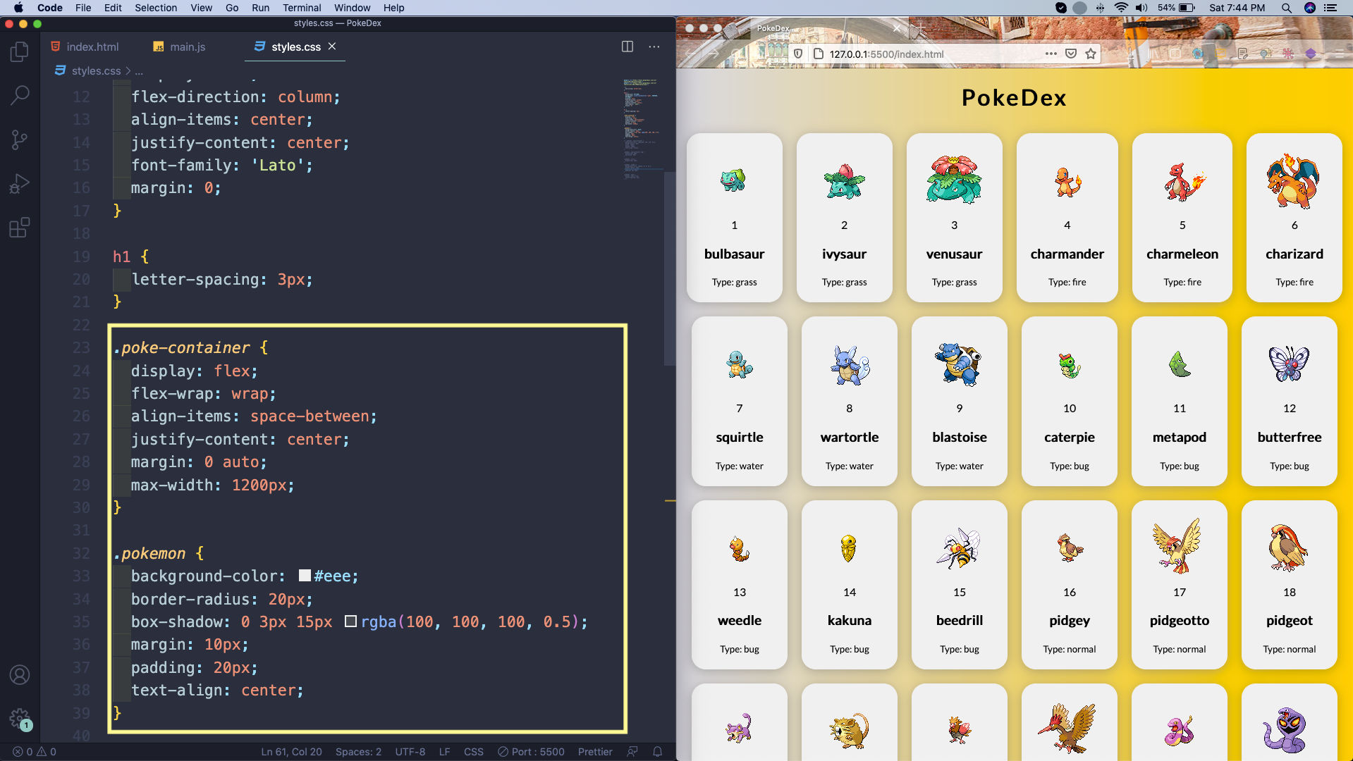Close the PokeDex browser tab
Screen dimensions: 1353x761
point(896,28)
